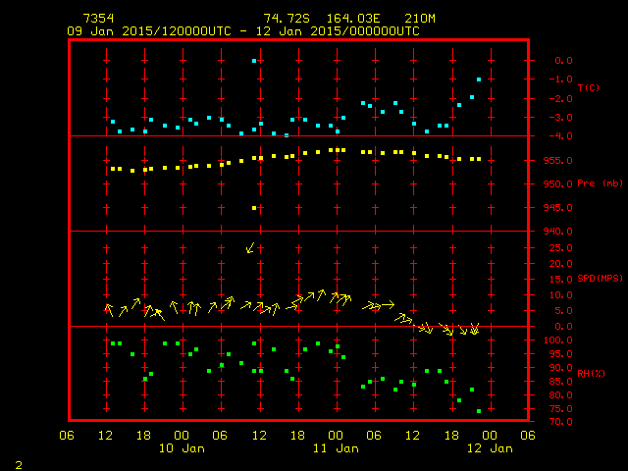Screen dimensions: 628x471
Task: Click the 20.0 wind speed tick label
Action: click(x=560, y=264)
